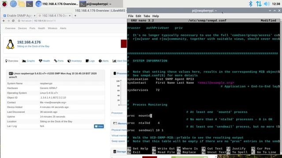Click the 'sysLocation' line in nano
Screen dimensions: 282x158
[160, 79]
